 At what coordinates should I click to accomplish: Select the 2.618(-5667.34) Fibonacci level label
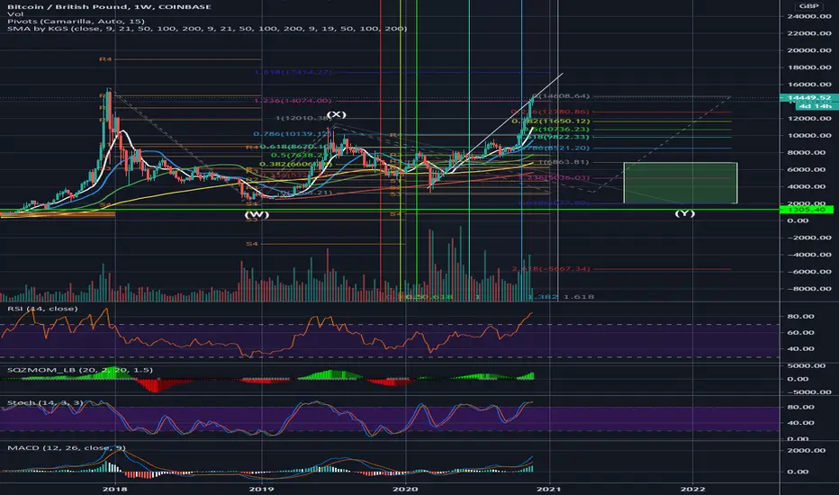551,268
